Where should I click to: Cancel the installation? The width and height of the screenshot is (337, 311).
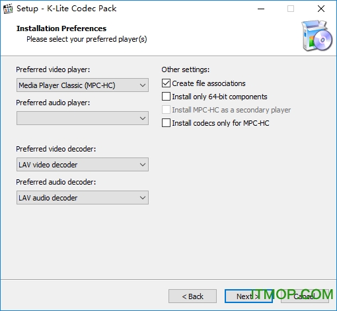[x=305, y=296]
